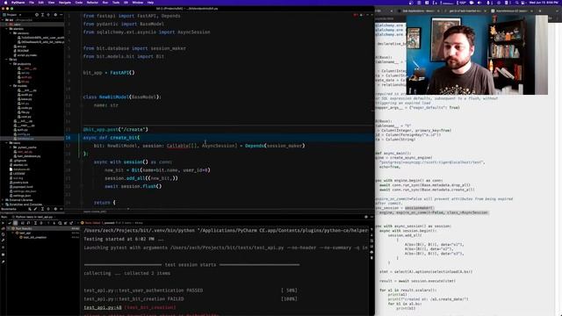562x316 pixels.
Task: Hide the Bookmarks panel
Action: pos(61,209)
